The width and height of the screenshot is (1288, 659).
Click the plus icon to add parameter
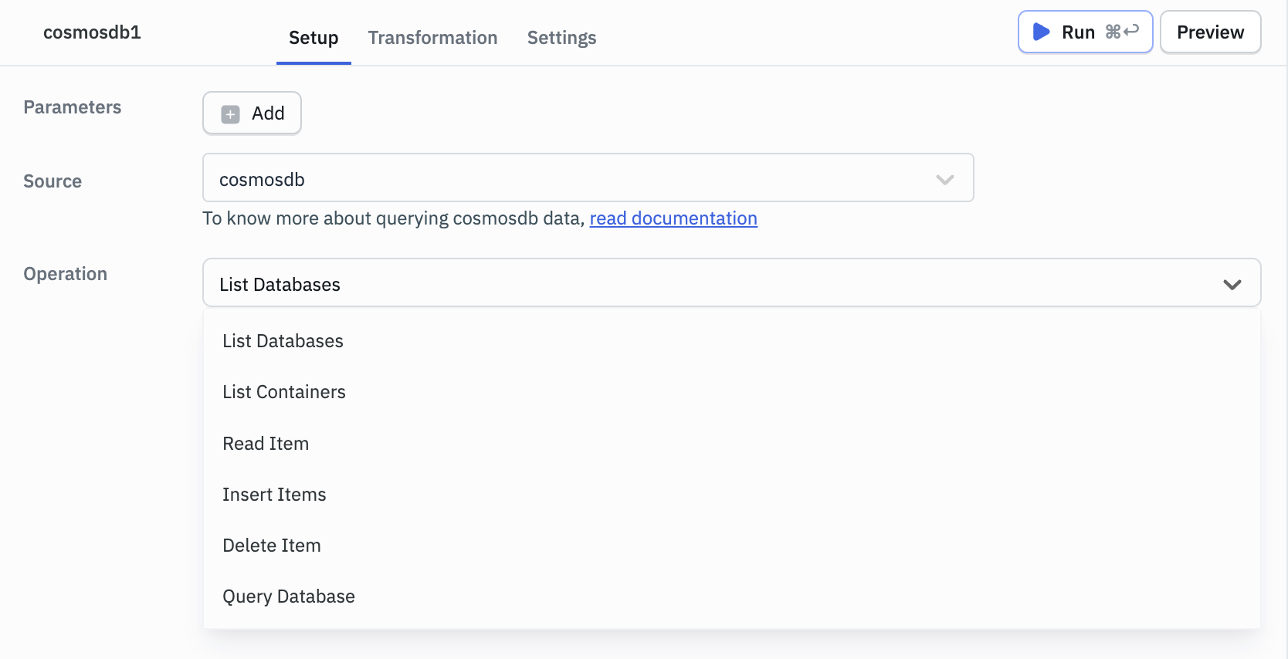click(x=230, y=114)
